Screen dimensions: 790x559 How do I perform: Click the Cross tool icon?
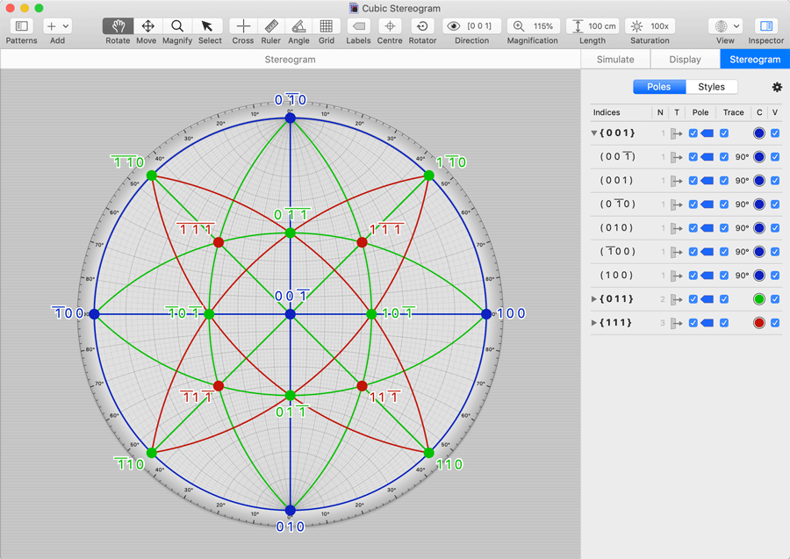pyautogui.click(x=243, y=26)
